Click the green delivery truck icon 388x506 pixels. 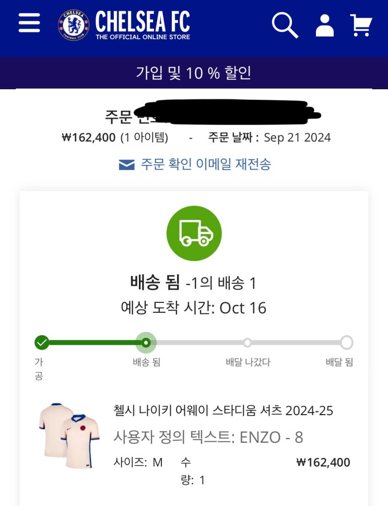click(x=194, y=233)
